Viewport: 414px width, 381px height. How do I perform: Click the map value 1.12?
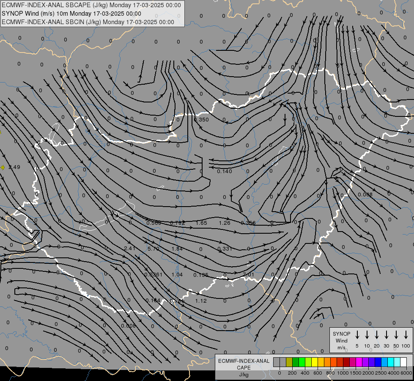[201, 301]
